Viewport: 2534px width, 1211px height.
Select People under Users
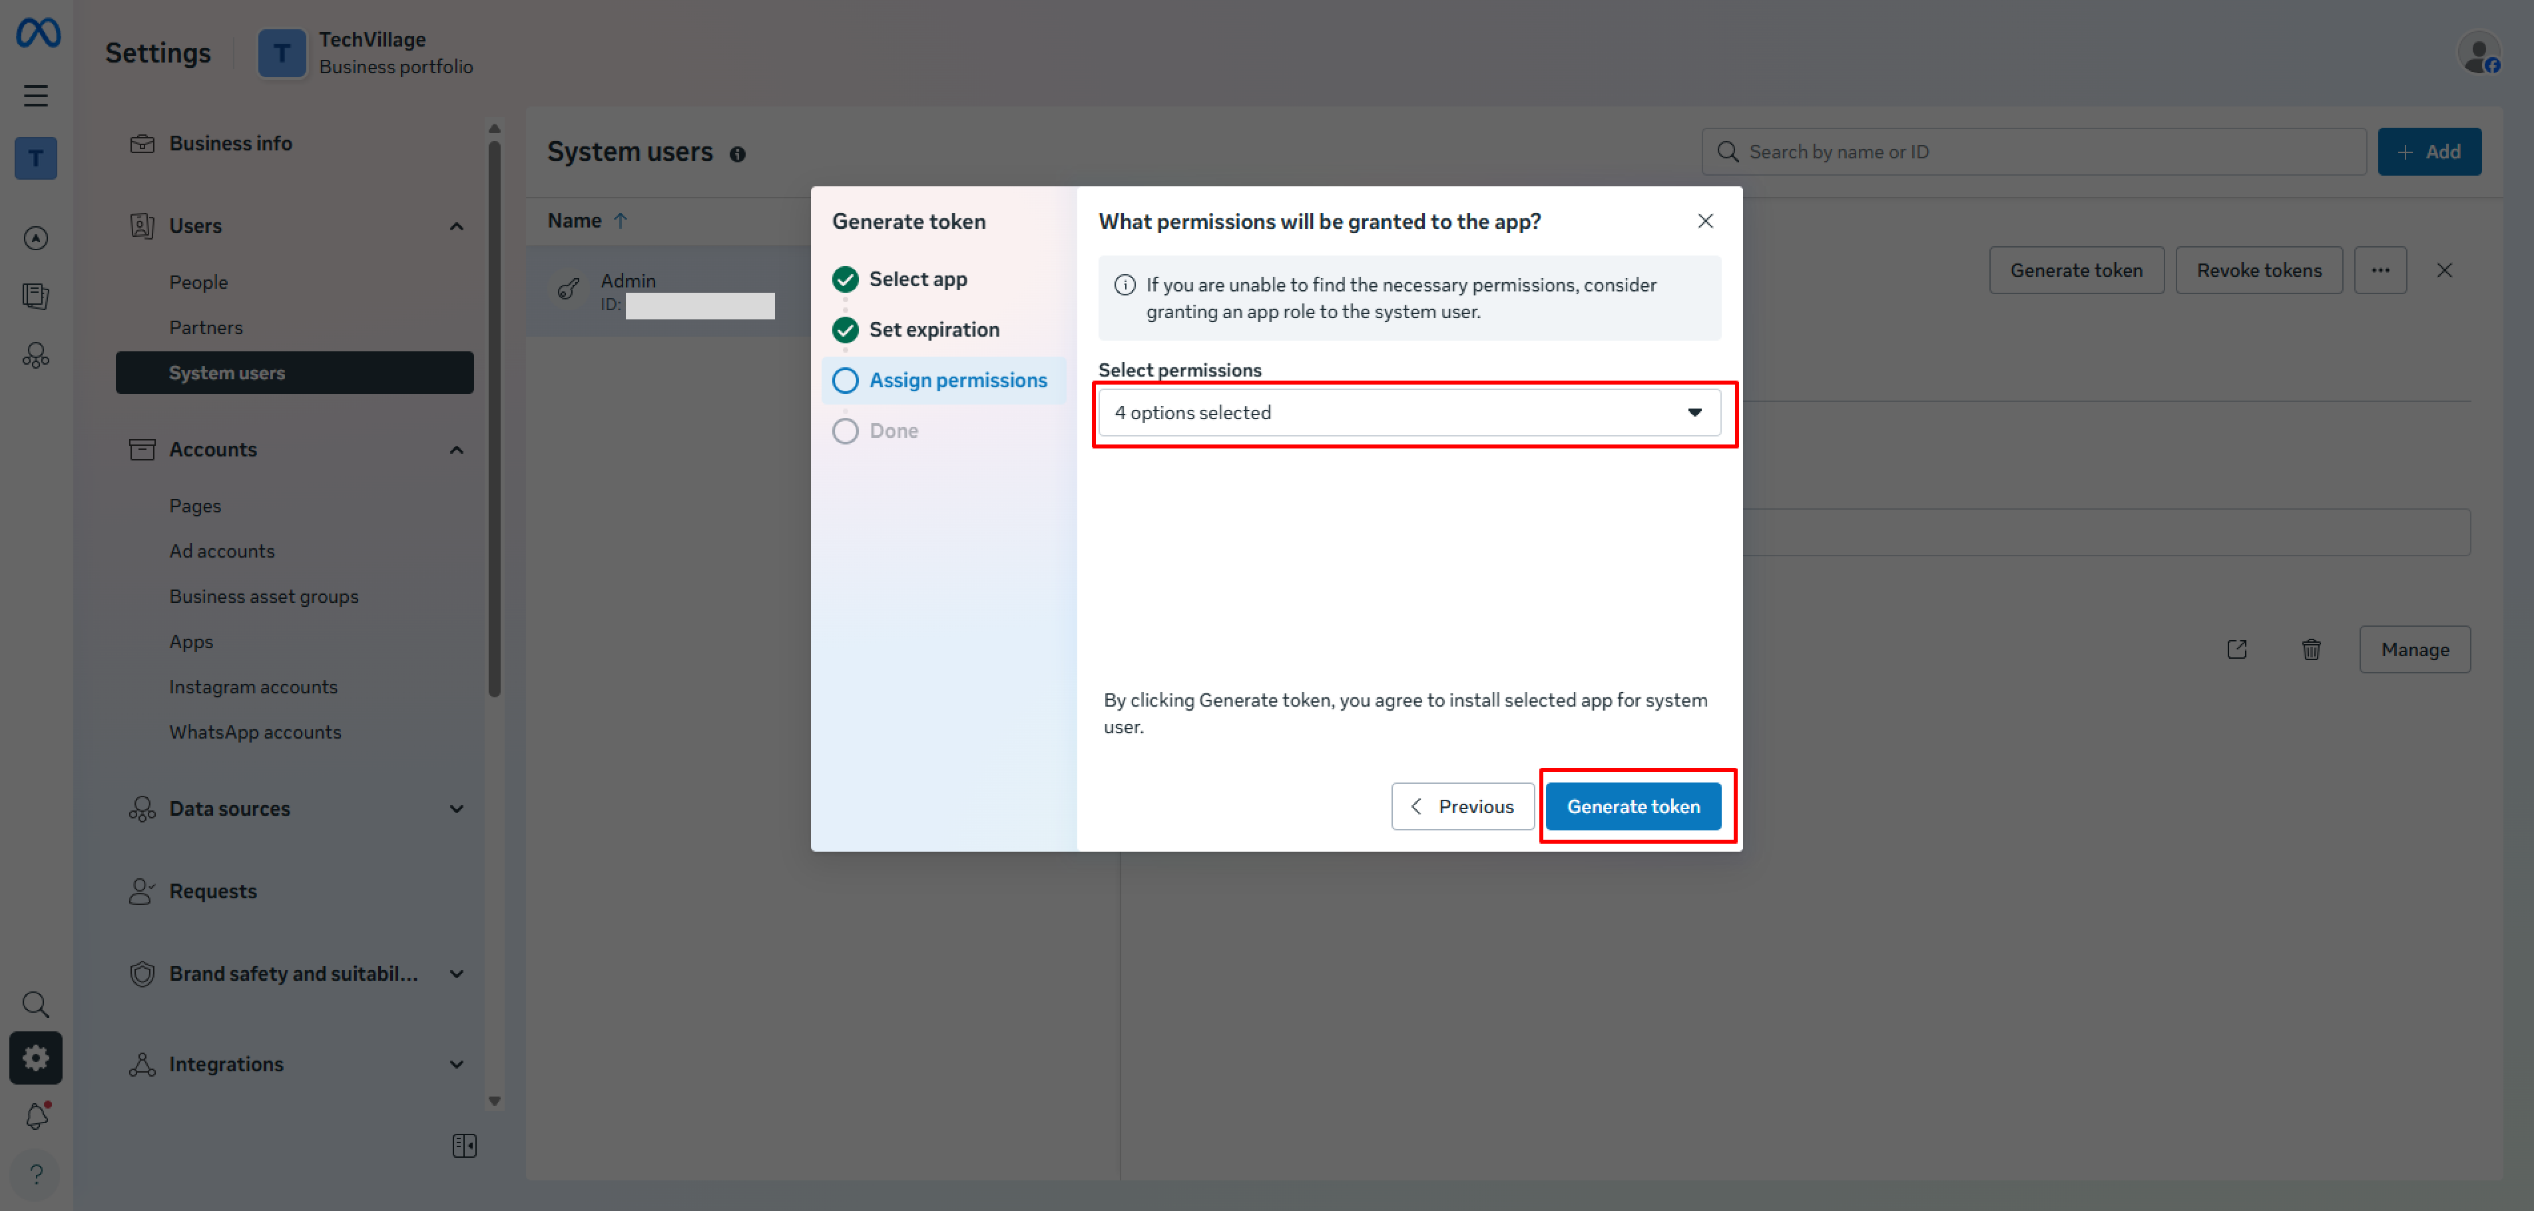tap(198, 281)
